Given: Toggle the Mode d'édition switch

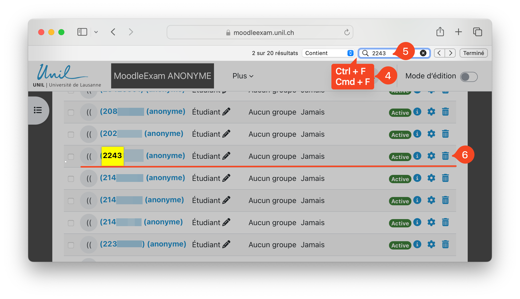Looking at the screenshot, I should pyautogui.click(x=469, y=77).
